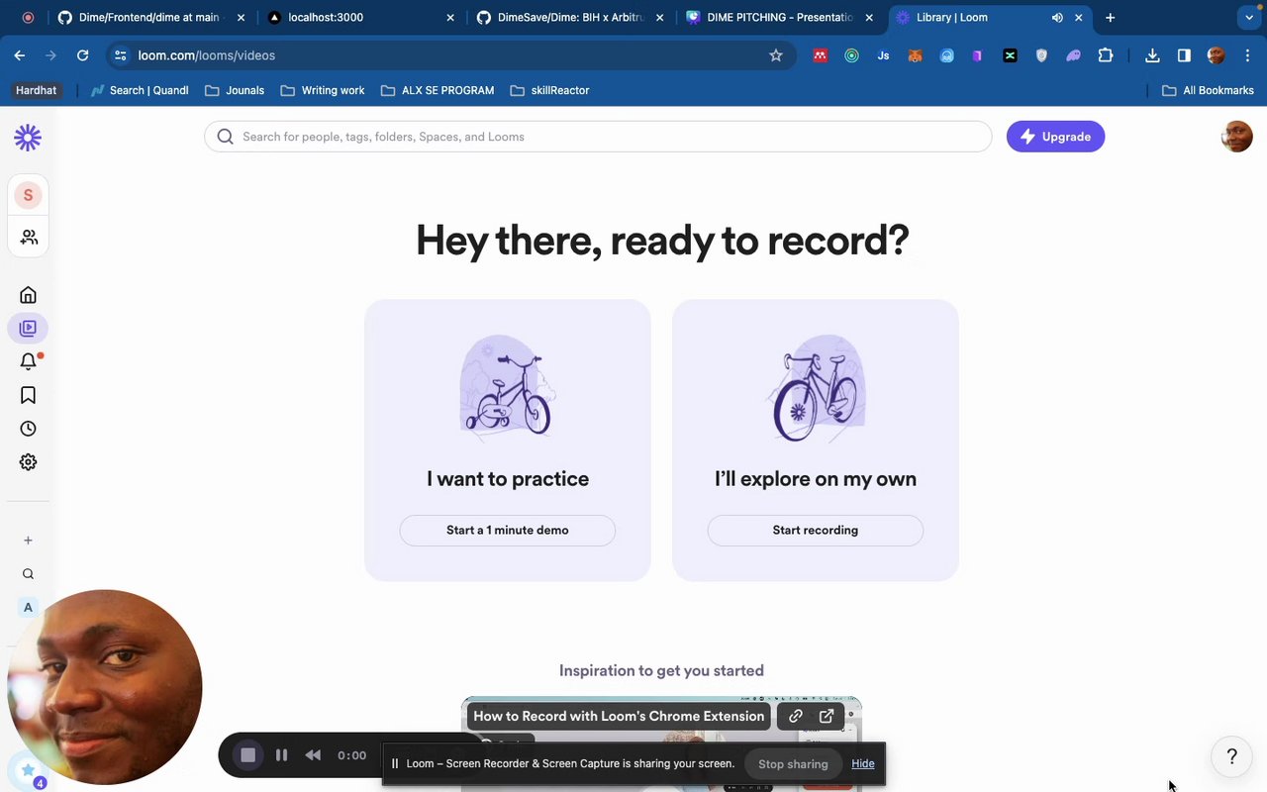Open the S workspace avatar
1267x792 pixels.
pos(28,195)
